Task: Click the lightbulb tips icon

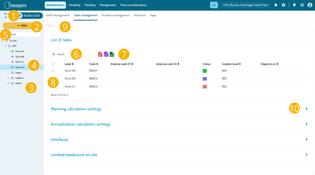Action: point(294,5)
